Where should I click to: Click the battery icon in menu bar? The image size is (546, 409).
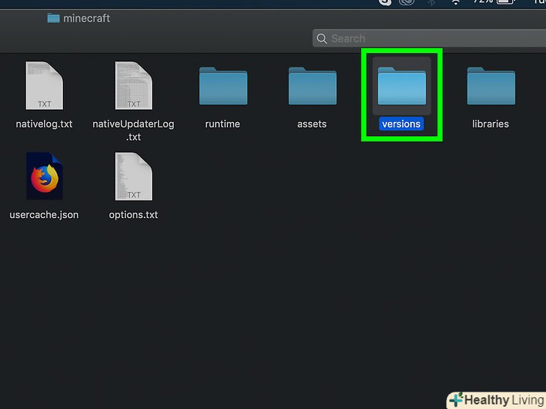(506, 1)
